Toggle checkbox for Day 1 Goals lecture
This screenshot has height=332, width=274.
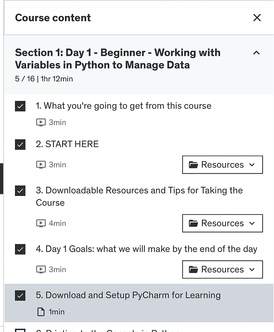point(20,249)
